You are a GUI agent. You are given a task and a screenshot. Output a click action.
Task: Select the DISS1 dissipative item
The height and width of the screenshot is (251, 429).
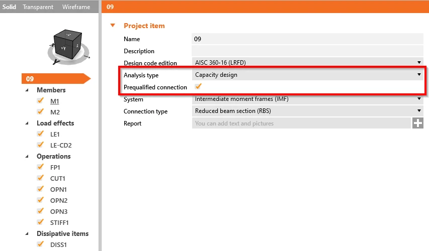[58, 244]
